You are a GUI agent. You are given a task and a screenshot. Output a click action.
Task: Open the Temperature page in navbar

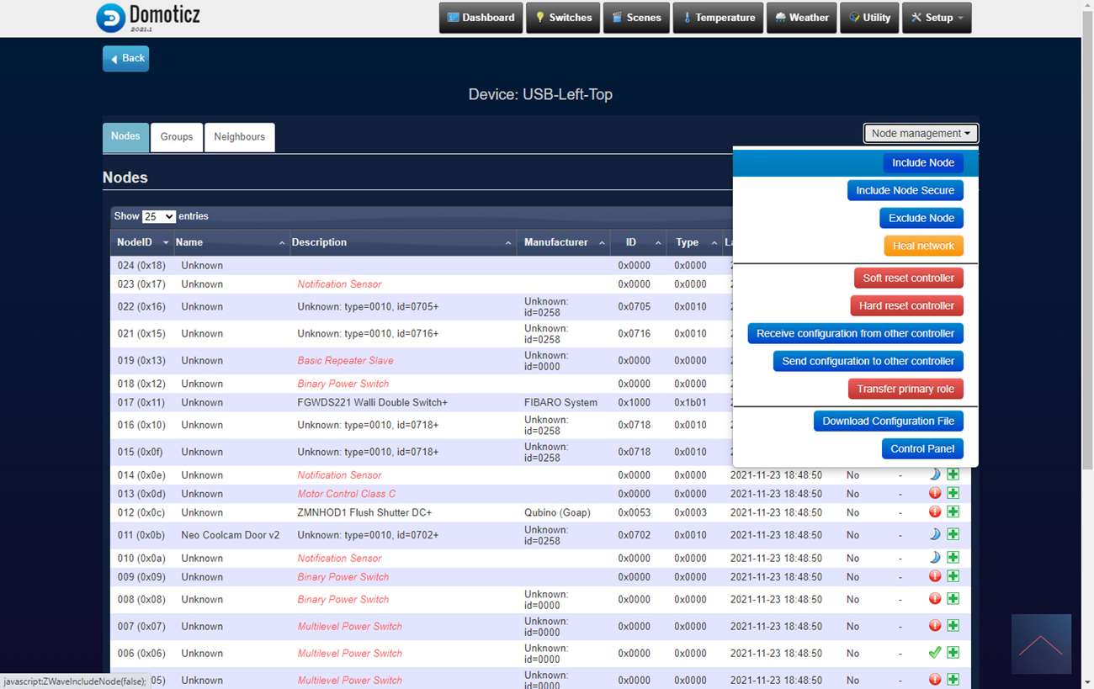718,18
